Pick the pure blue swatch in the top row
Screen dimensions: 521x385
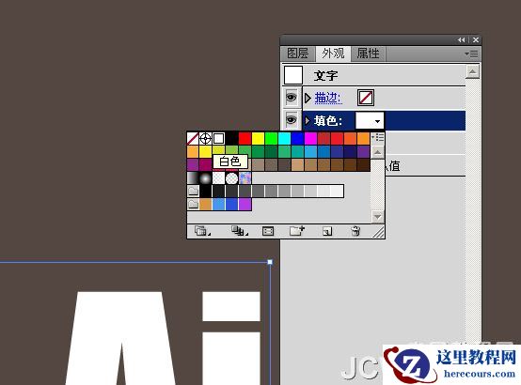point(297,138)
